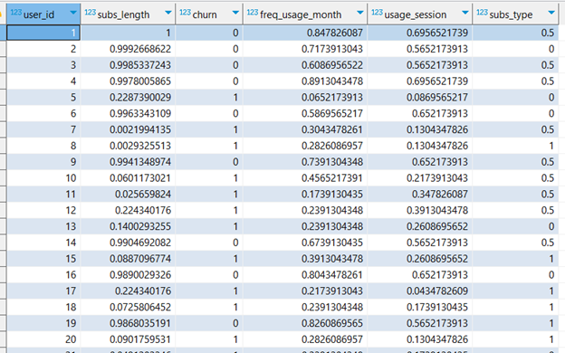
Task: Click usage_session cell 0.0434782609
Action: (420, 291)
